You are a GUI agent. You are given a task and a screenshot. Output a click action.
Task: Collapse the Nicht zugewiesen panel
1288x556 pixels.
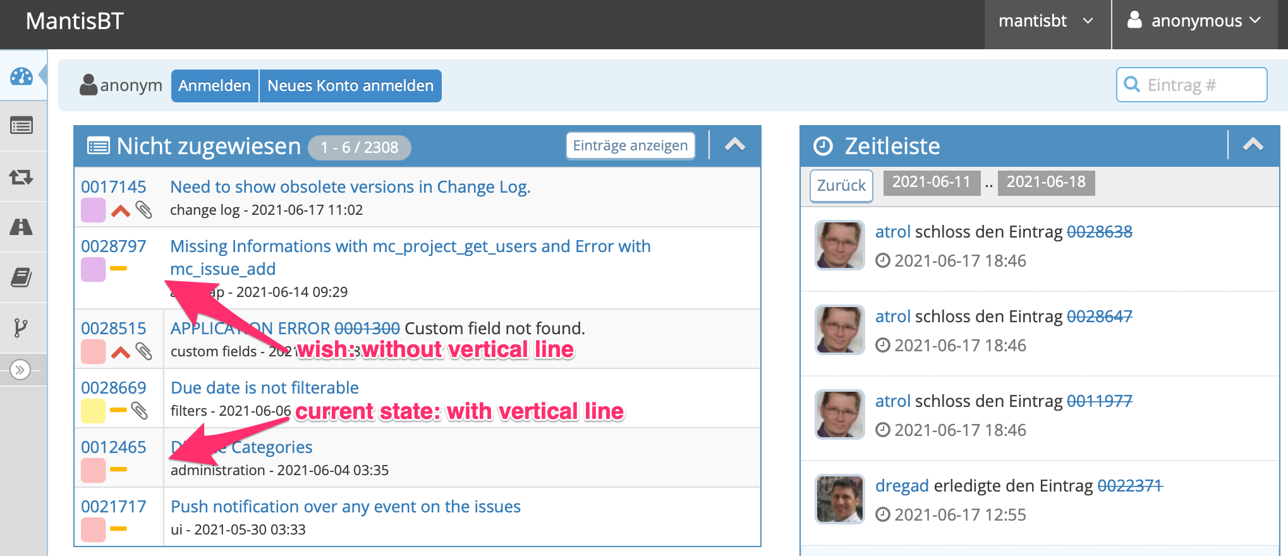tap(734, 145)
